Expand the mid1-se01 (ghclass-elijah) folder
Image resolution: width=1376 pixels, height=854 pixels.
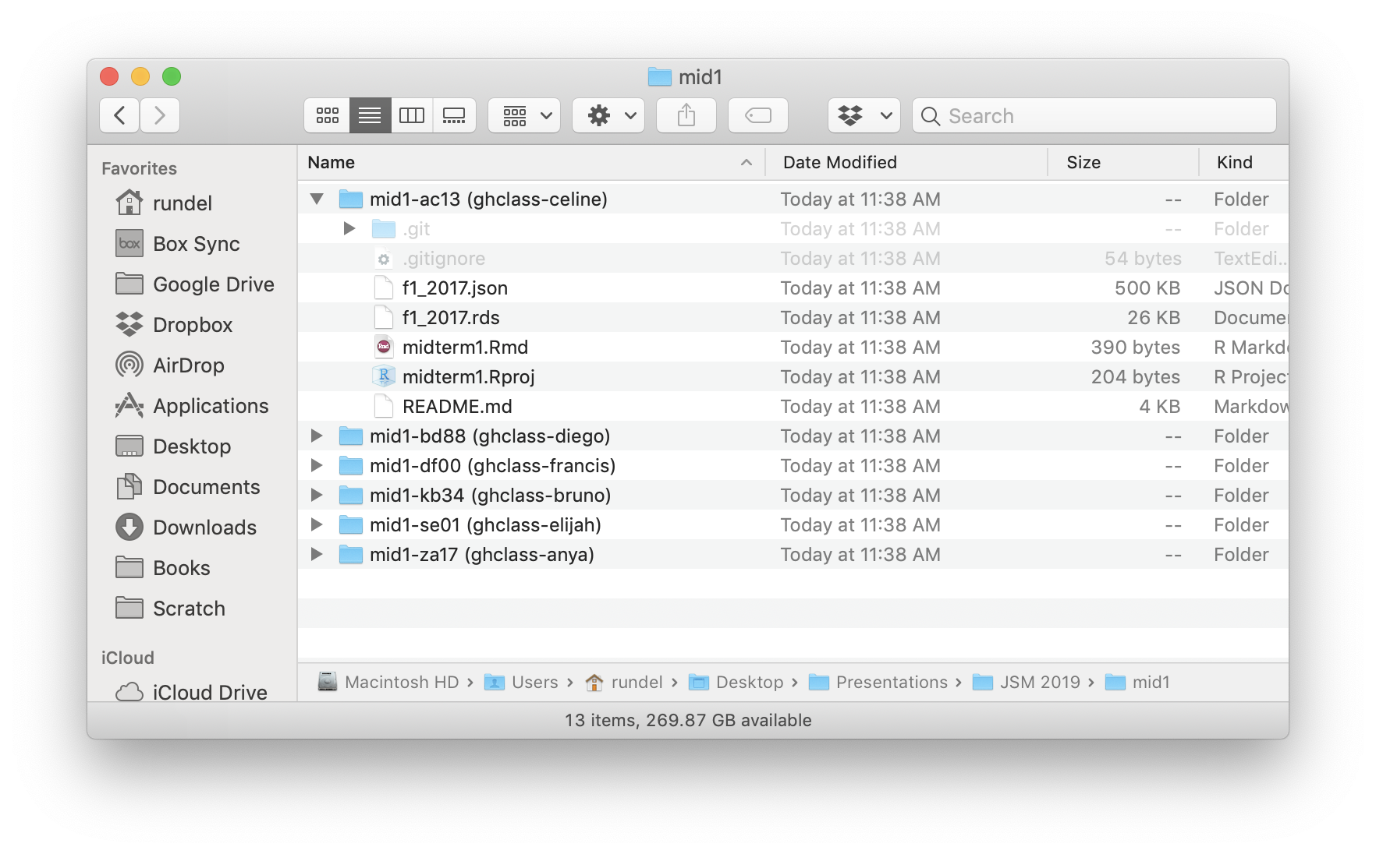tap(317, 524)
